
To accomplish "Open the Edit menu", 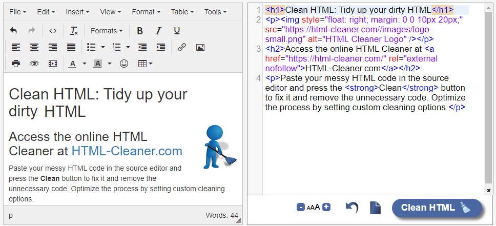I will 46,12.
